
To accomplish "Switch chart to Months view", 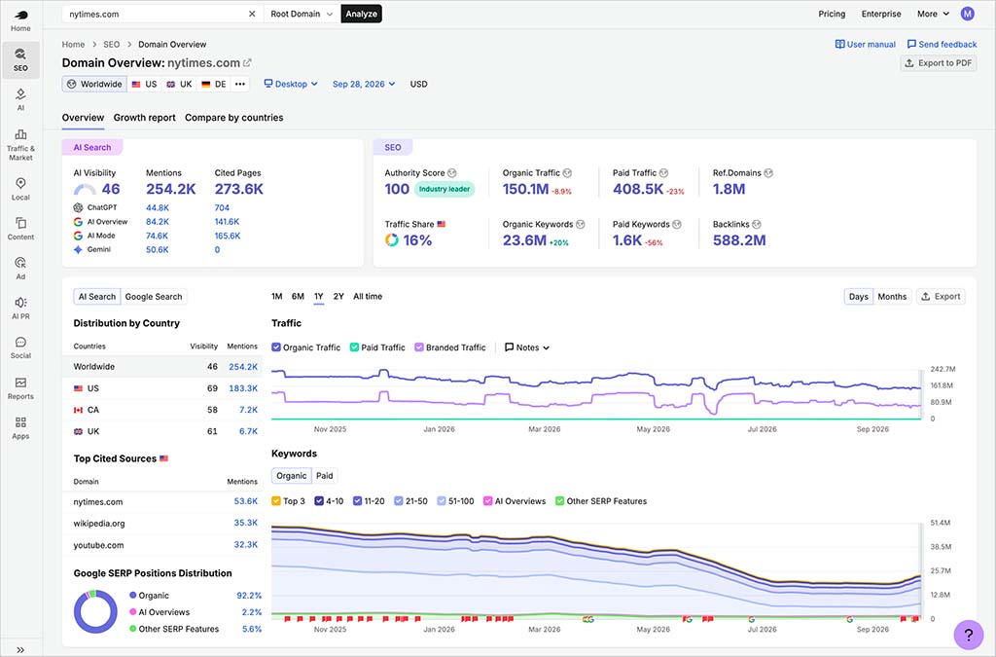I will (892, 297).
